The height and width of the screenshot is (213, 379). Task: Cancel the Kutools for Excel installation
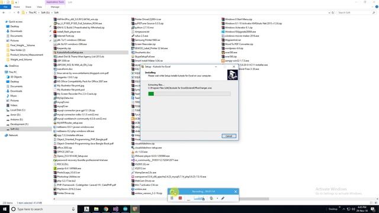(x=229, y=136)
